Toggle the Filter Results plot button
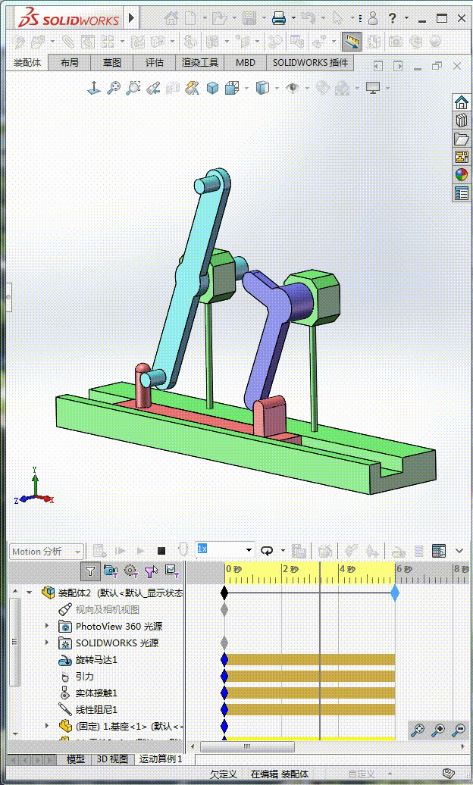 172,571
